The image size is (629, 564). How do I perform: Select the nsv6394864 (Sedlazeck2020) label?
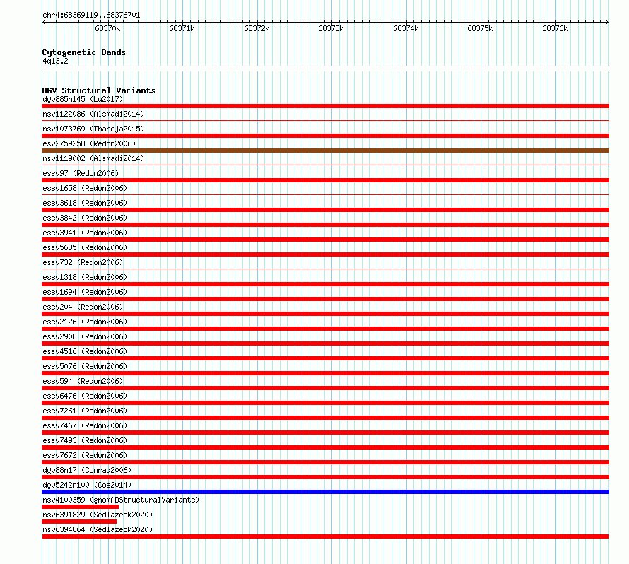coord(98,529)
